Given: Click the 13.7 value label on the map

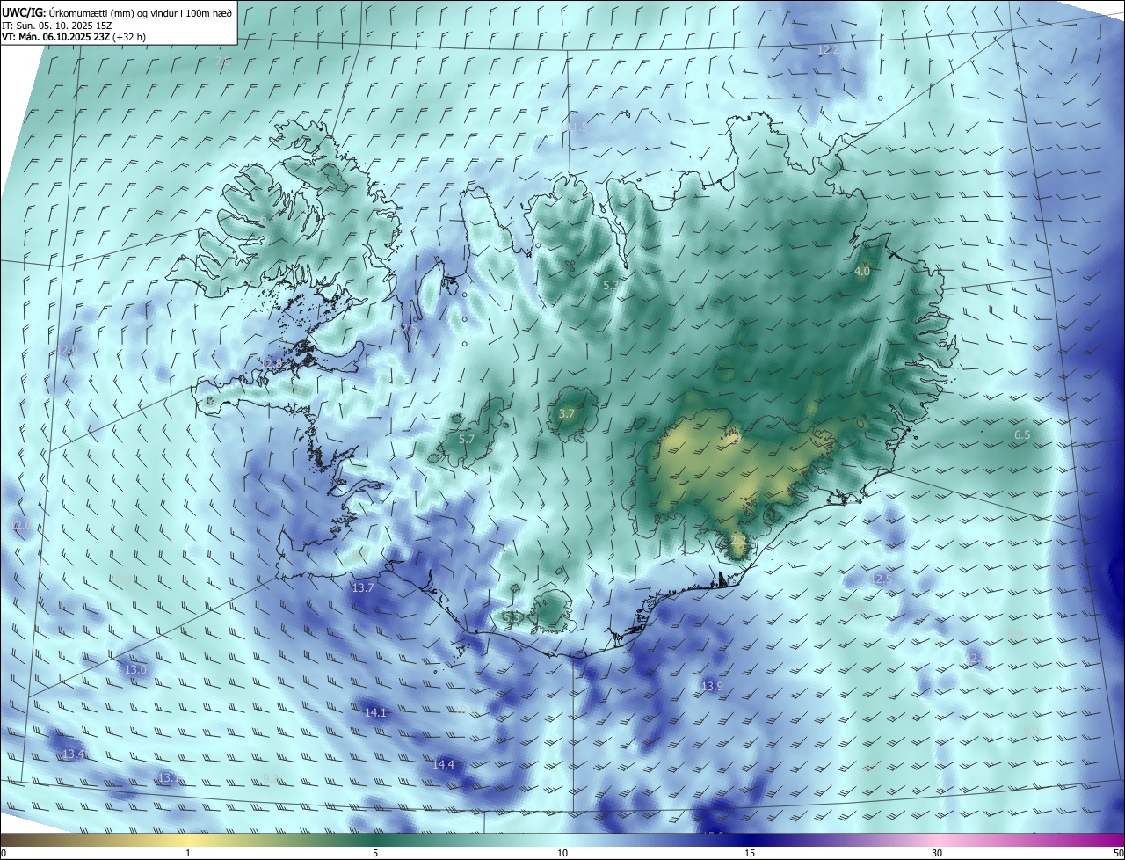Looking at the screenshot, I should click(363, 587).
